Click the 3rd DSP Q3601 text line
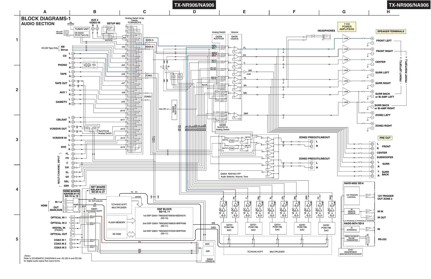This screenshot has height=279, width=431. [x=164, y=231]
